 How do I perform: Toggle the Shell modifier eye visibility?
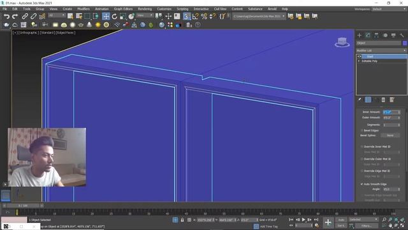click(x=360, y=57)
